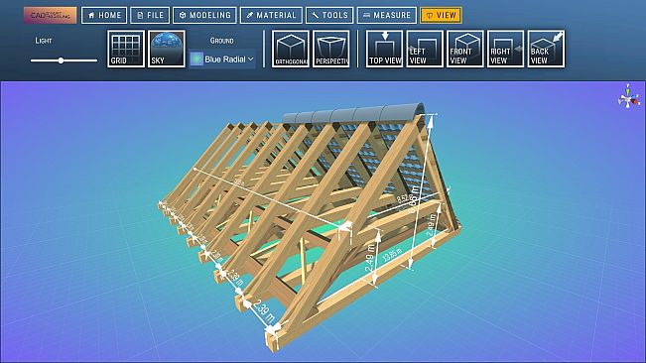The image size is (646, 363).
Task: Expand the Blue Radial ground dropdown
Action: point(222,60)
